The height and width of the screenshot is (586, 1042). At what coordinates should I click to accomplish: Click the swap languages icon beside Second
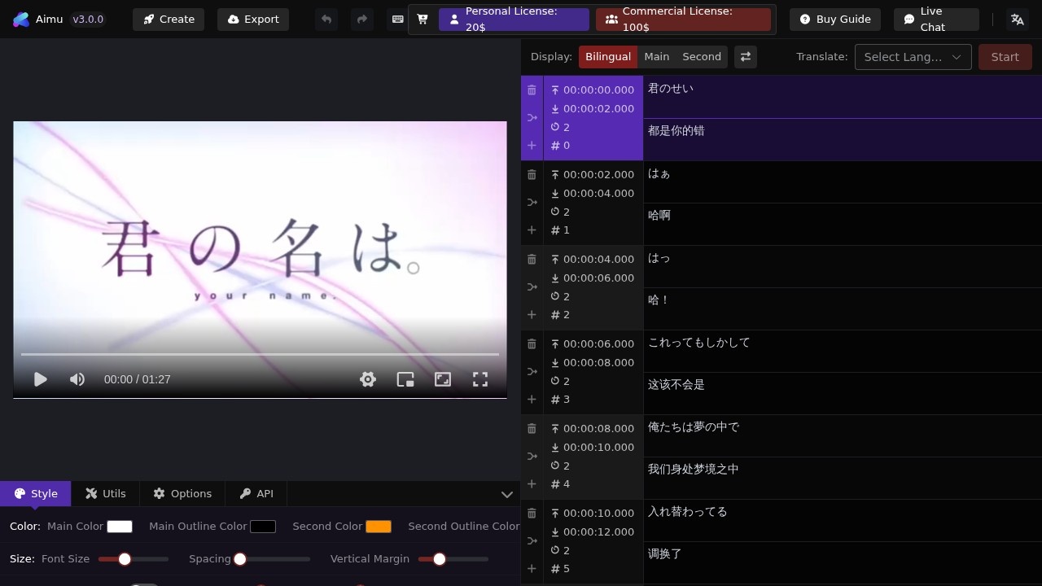(746, 56)
